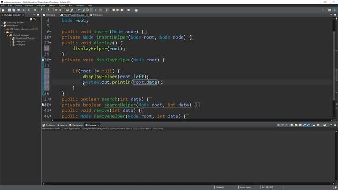The width and height of the screenshot is (338, 190).
Task: Click the Save toolbar icon
Action: (x=10, y=10)
